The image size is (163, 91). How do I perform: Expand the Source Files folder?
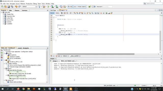coord(3,20)
